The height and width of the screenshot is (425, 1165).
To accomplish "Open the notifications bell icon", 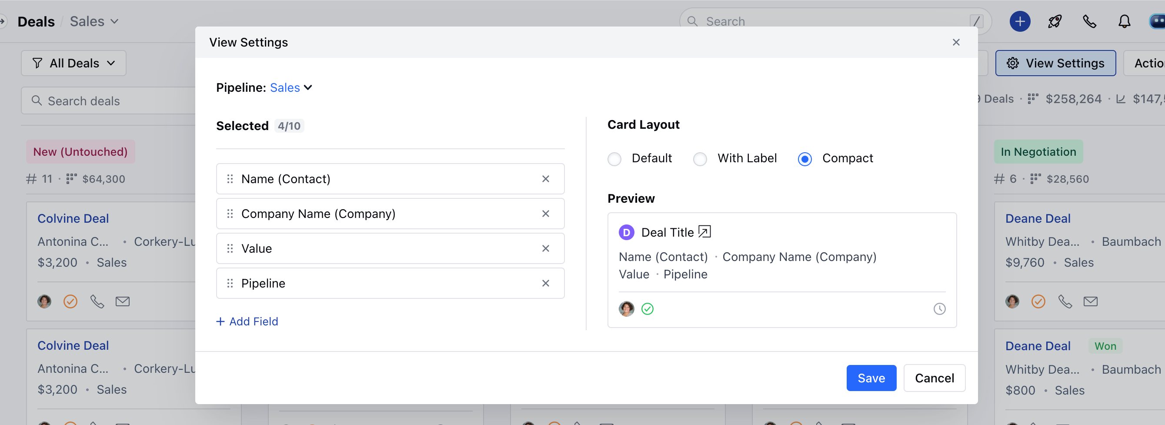I will (1124, 21).
